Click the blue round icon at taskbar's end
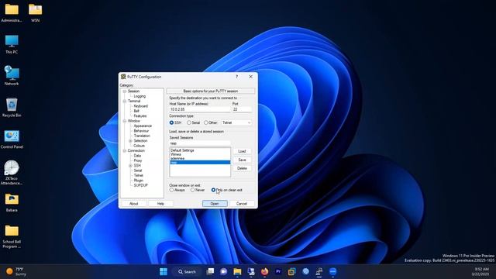 point(332,271)
